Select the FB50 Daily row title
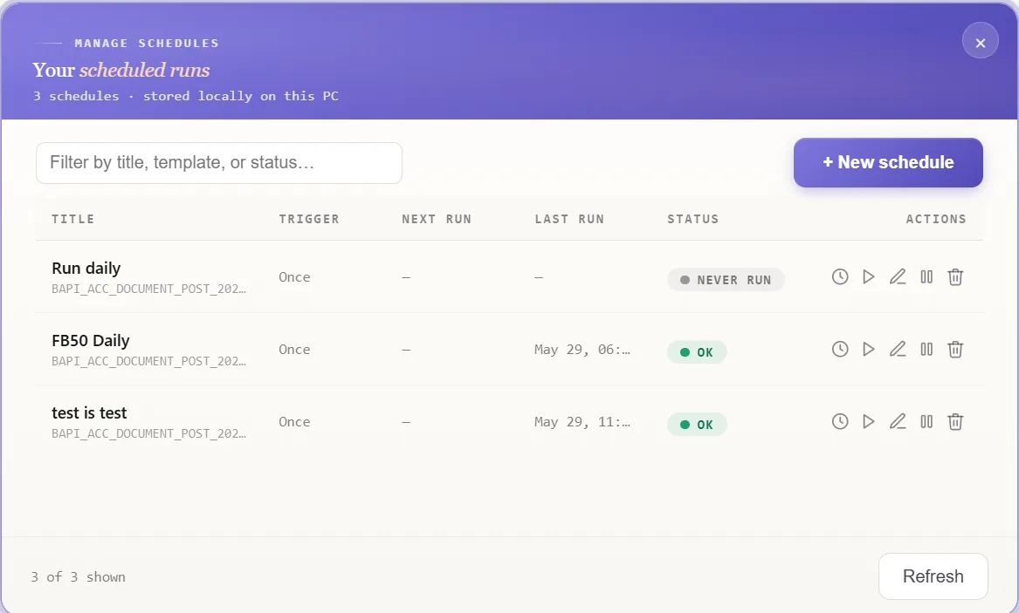 point(90,341)
